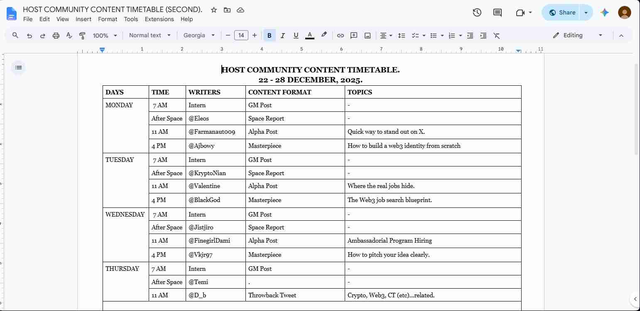Open the Tools menu

(131, 19)
